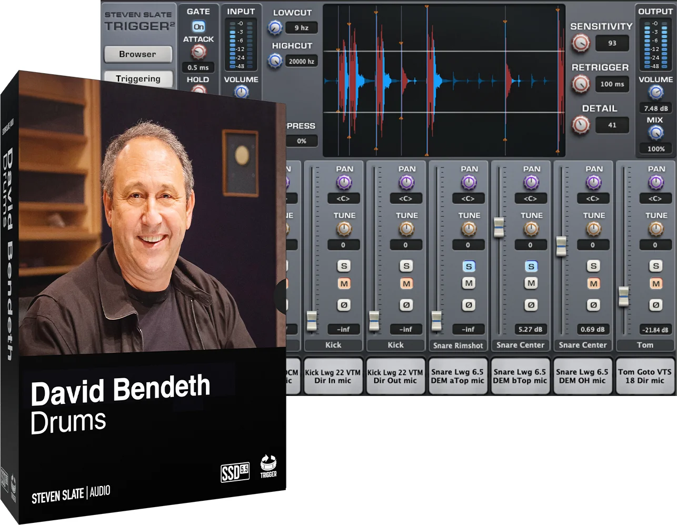This screenshot has width=677, height=525.
Task: Select the 0.5 ms attack value field
Action: [198, 67]
